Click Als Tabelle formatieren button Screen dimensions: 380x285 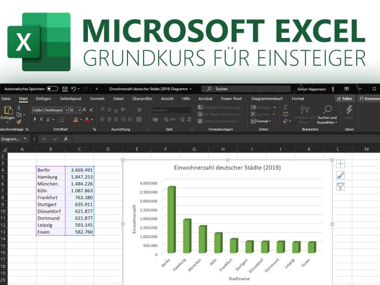click(x=220, y=114)
